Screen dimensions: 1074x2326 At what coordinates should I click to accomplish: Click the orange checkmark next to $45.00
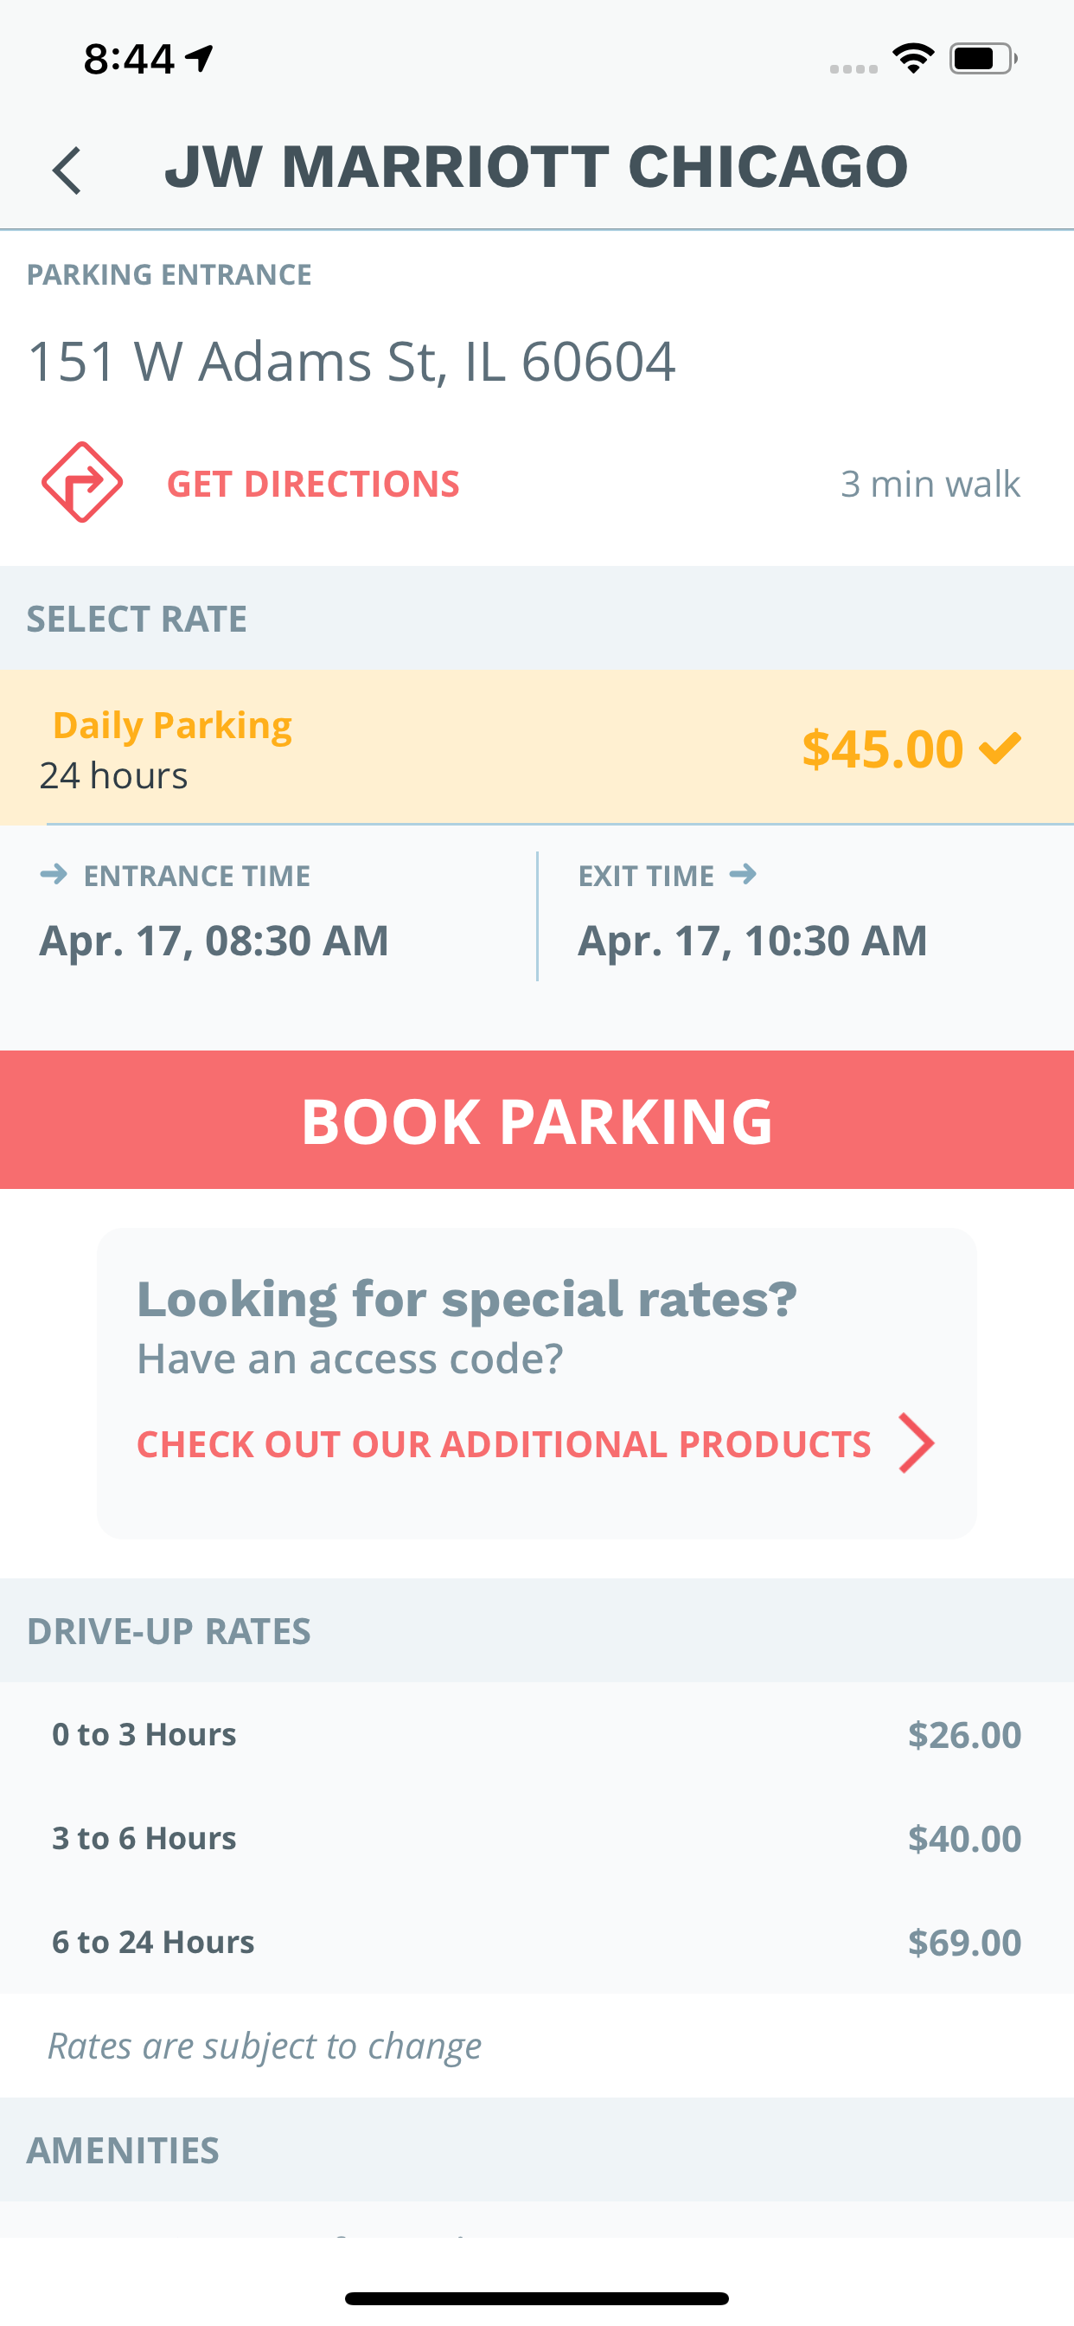tap(1000, 748)
